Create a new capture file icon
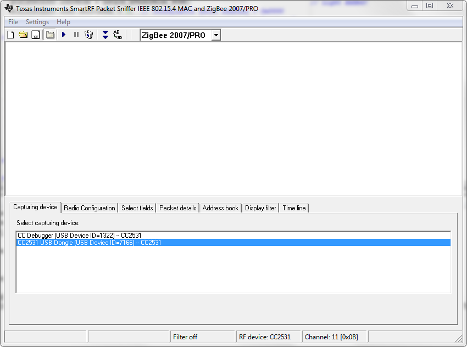The height and width of the screenshot is (347, 467). (10, 35)
